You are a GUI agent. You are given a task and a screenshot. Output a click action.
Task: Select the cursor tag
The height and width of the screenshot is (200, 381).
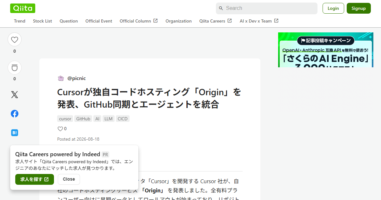(x=65, y=119)
